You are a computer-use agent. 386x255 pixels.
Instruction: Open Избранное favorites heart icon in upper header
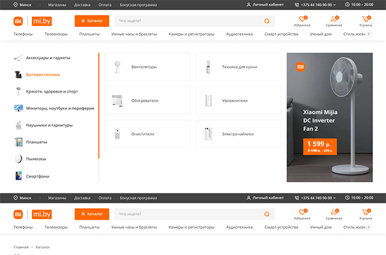click(x=302, y=19)
